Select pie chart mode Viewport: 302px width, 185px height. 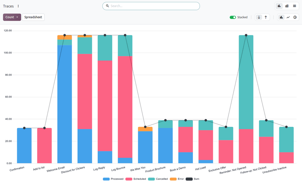(295, 17)
